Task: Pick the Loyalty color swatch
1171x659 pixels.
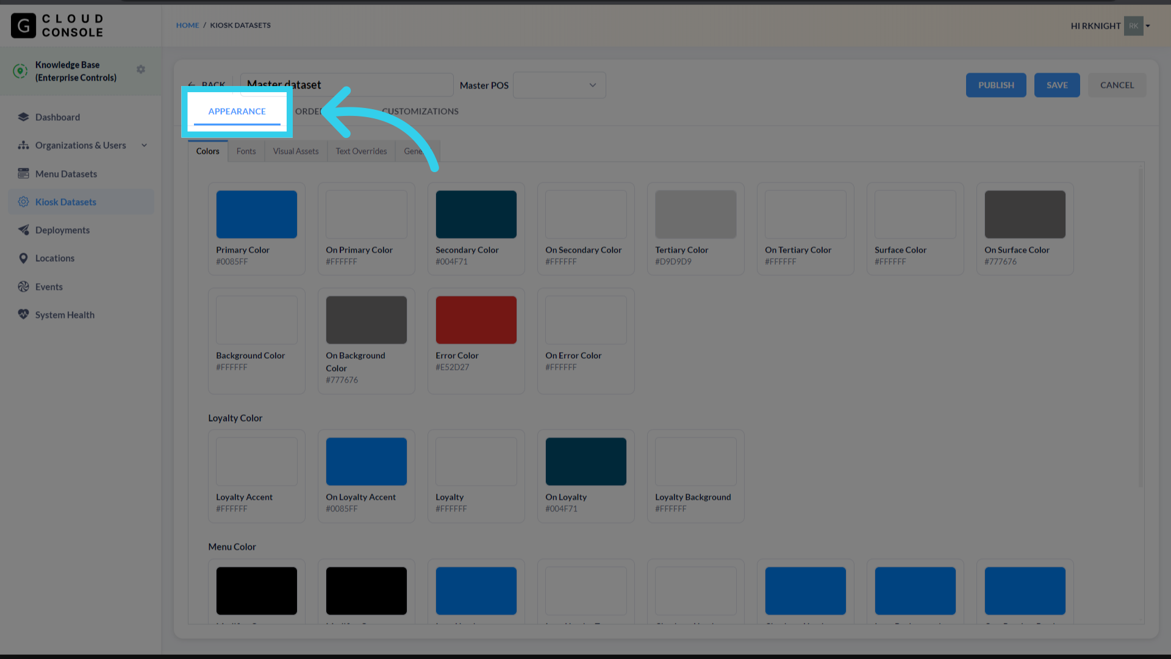Action: 476,462
